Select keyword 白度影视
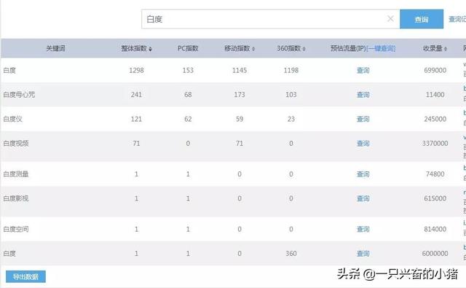Image resolution: width=466 pixels, height=288 pixels. pyautogui.click(x=16, y=198)
